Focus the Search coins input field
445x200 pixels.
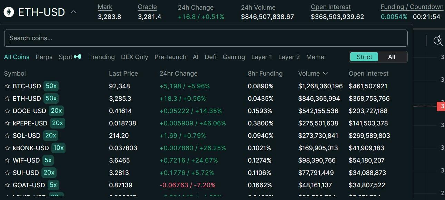click(206, 38)
